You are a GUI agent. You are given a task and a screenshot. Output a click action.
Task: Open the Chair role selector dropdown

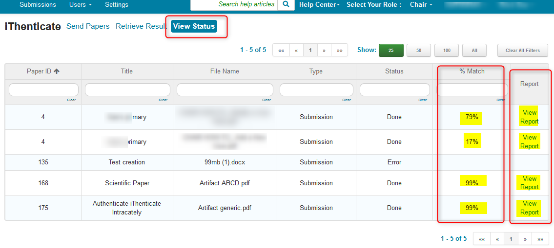421,5
